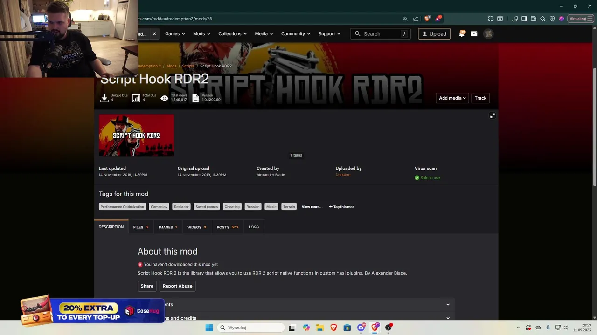Open the Nexus notifications bell

pos(462,33)
